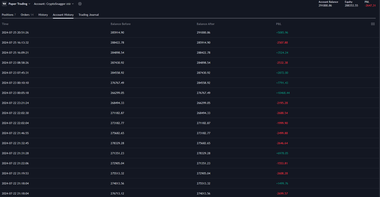Click the P&L value +1499.76
Screen dimensions: 380x197
[282, 183]
